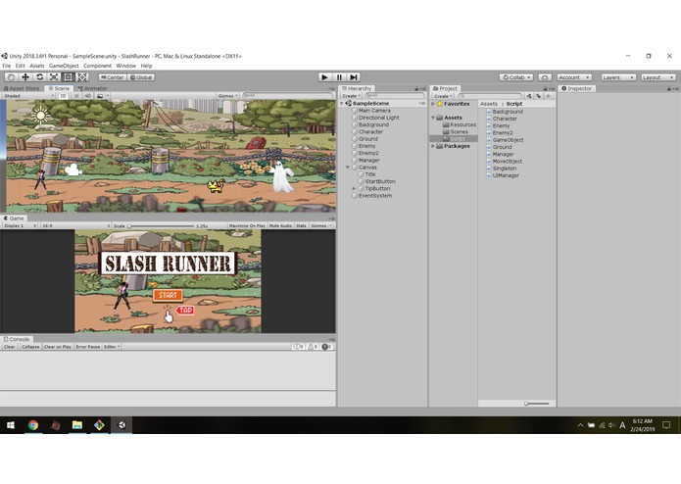Toggle the 2D view button

[x=64, y=96]
